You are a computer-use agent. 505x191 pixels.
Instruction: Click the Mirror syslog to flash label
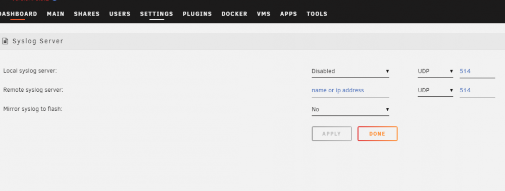(x=32, y=109)
